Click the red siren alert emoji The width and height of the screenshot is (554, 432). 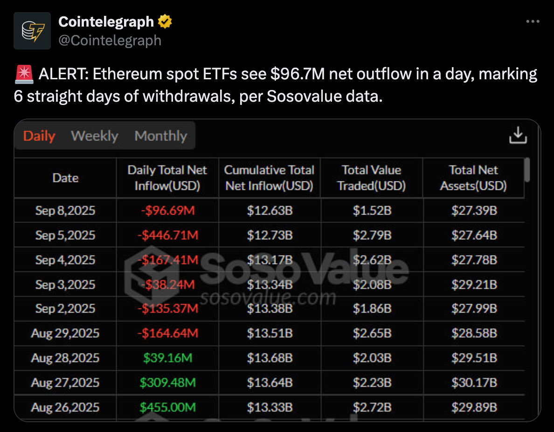[24, 74]
